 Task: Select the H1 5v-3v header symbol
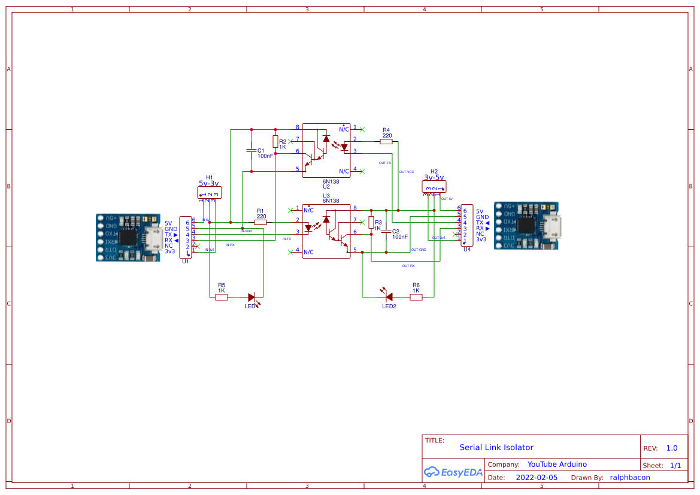[x=208, y=192]
